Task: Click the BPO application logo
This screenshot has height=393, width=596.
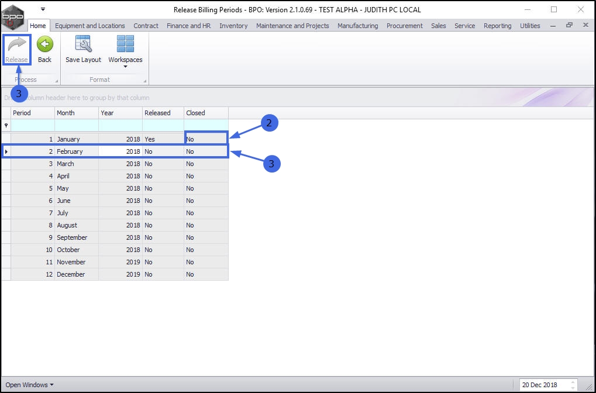Action: pos(13,17)
